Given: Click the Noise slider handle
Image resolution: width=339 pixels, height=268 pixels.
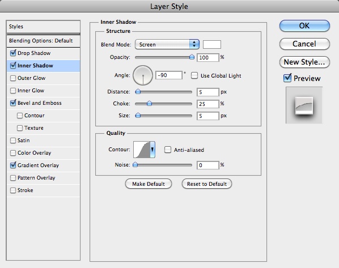Looking at the screenshot, I should click(135, 165).
